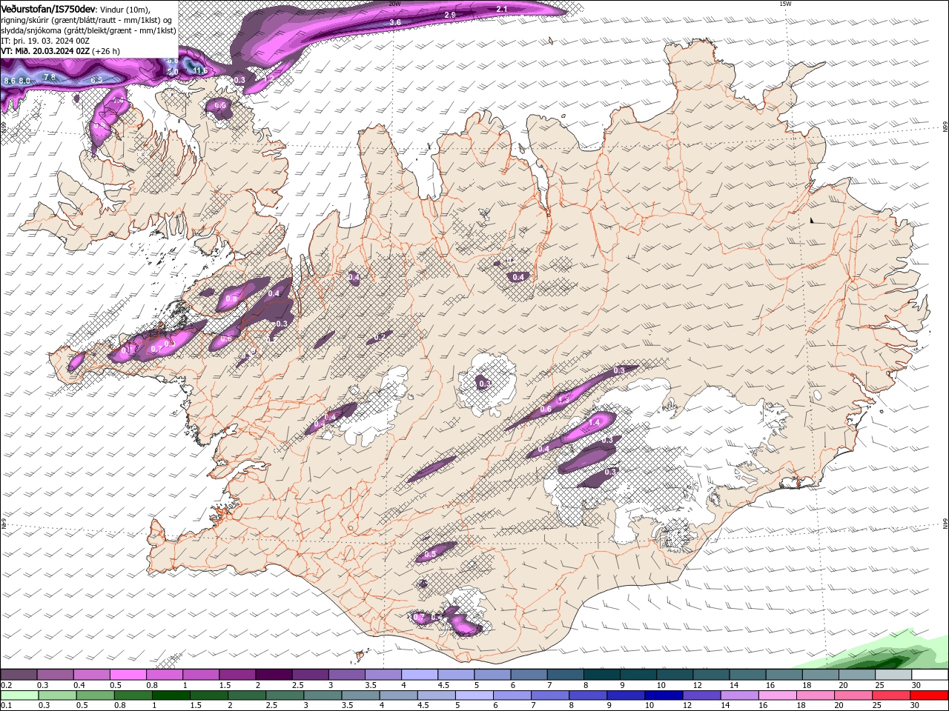Click the '0.2' tick label of the snow legend
Viewport: 949px width, 711px height.
tap(6, 685)
